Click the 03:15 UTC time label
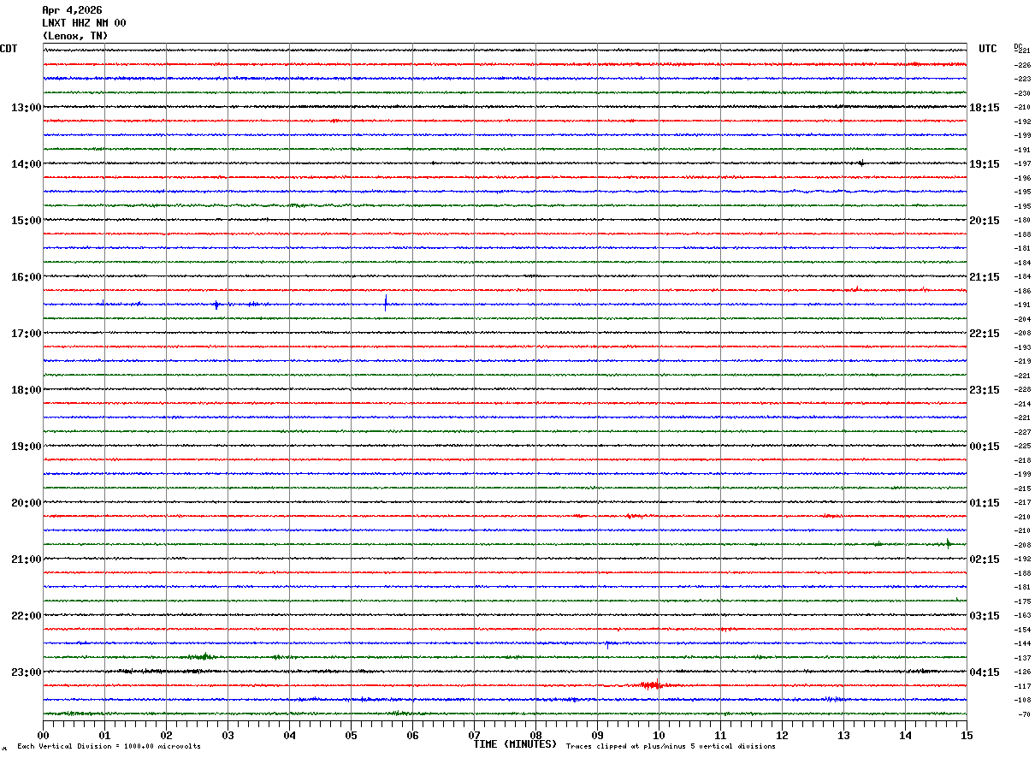1035x758 pixels. coord(985,616)
